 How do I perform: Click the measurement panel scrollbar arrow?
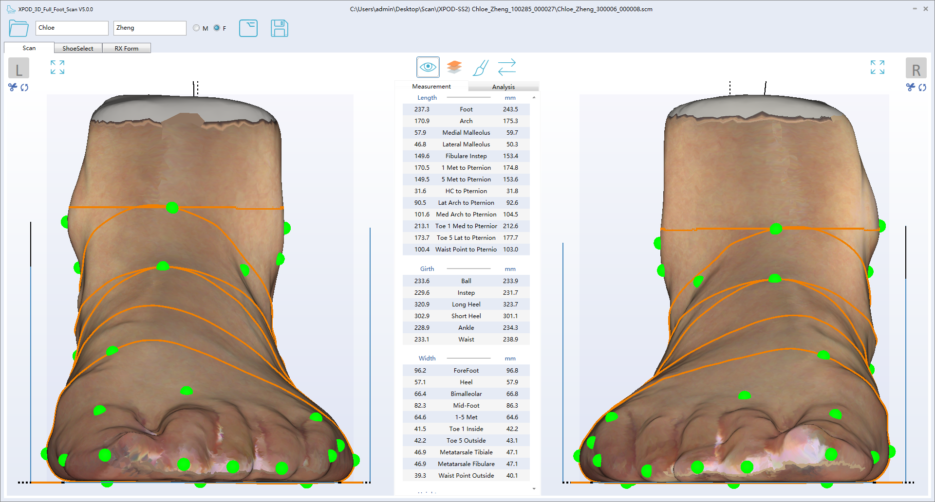[534, 488]
